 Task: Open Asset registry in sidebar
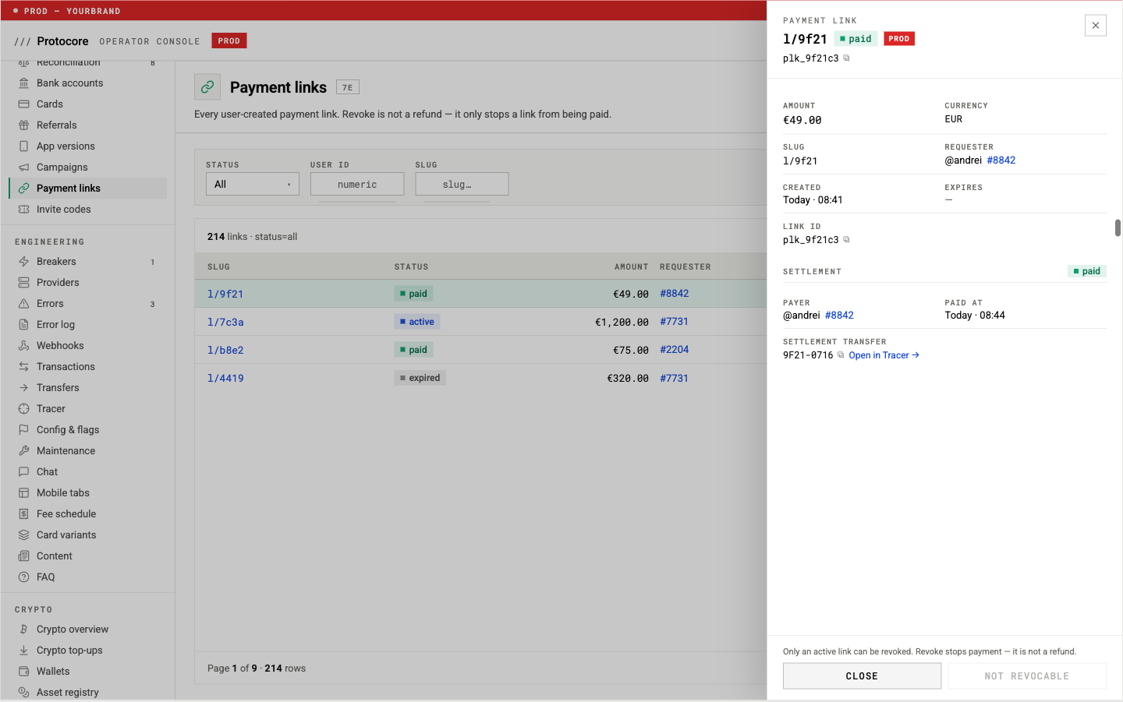88,693
